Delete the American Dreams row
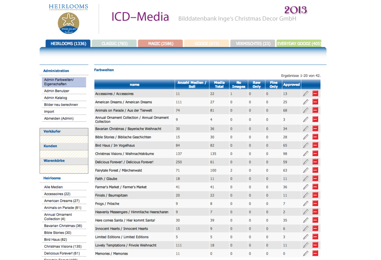The image size is (381, 260). point(315,102)
